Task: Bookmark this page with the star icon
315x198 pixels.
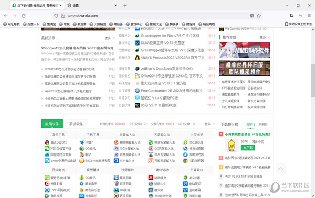Action: (x=259, y=16)
